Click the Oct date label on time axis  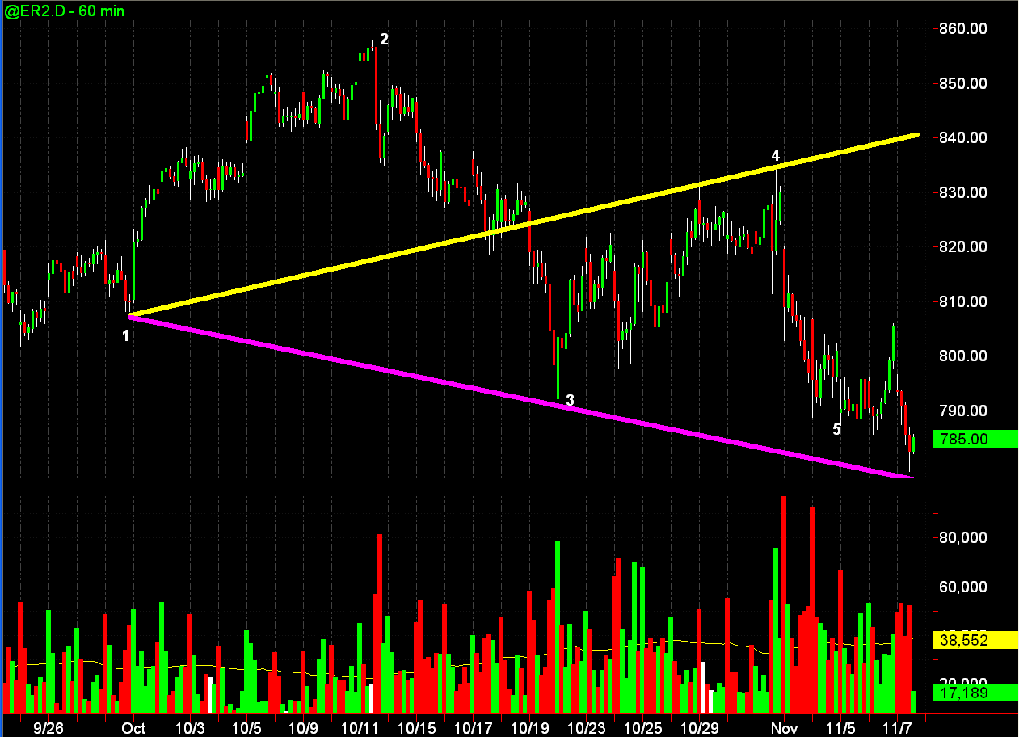point(133,728)
